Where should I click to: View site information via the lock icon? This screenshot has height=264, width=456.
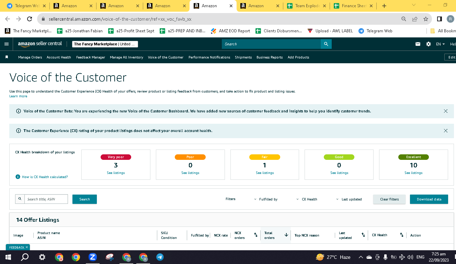(x=43, y=19)
